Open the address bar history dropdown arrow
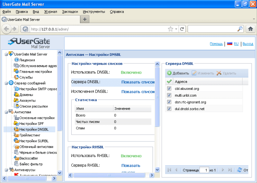257x183 pixels. click(x=176, y=29)
